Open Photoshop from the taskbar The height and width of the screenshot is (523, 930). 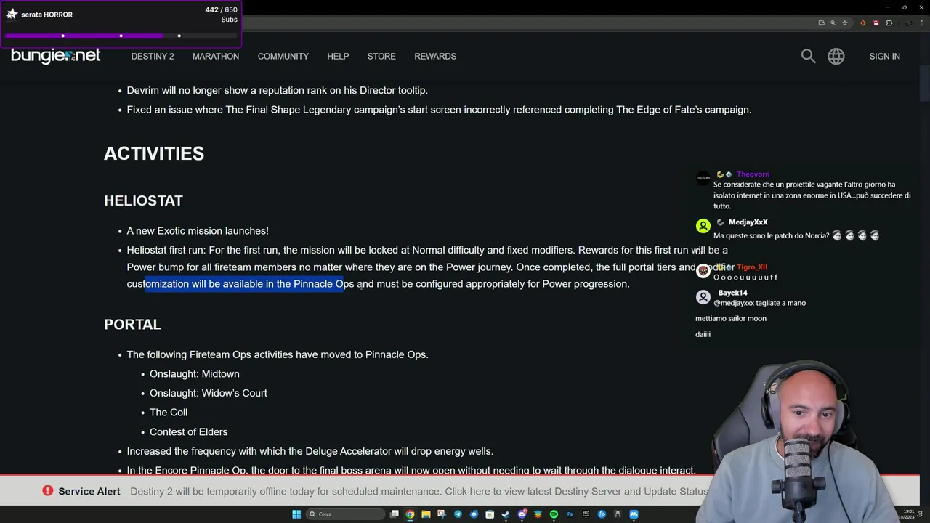pos(570,514)
